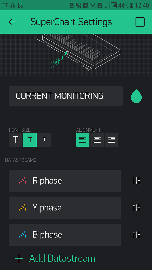Open R phase datastream settings sliders
Image resolution: width=152 pixels, height=270 pixels.
coord(136,181)
